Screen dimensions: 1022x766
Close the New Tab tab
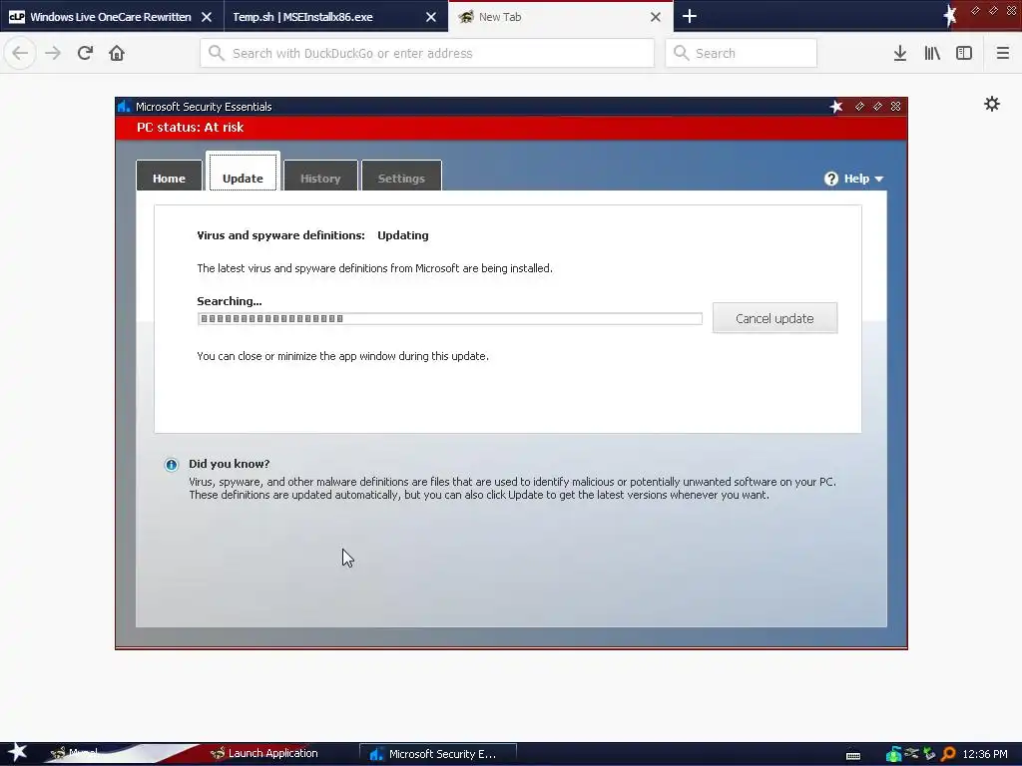click(x=656, y=17)
